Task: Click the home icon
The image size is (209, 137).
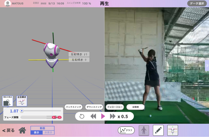Action: pos(22,130)
